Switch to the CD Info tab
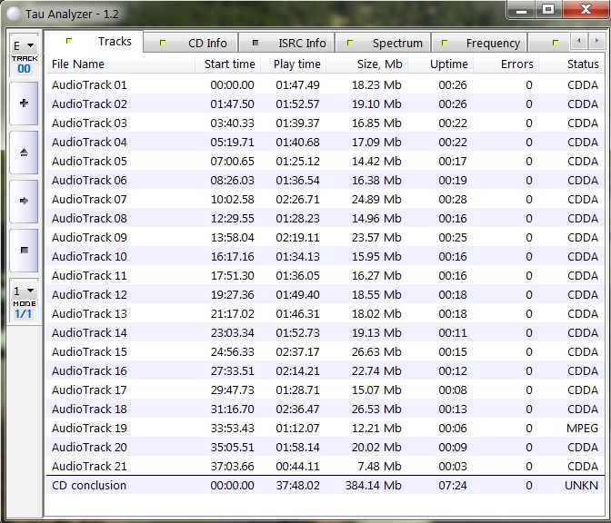 [196, 43]
